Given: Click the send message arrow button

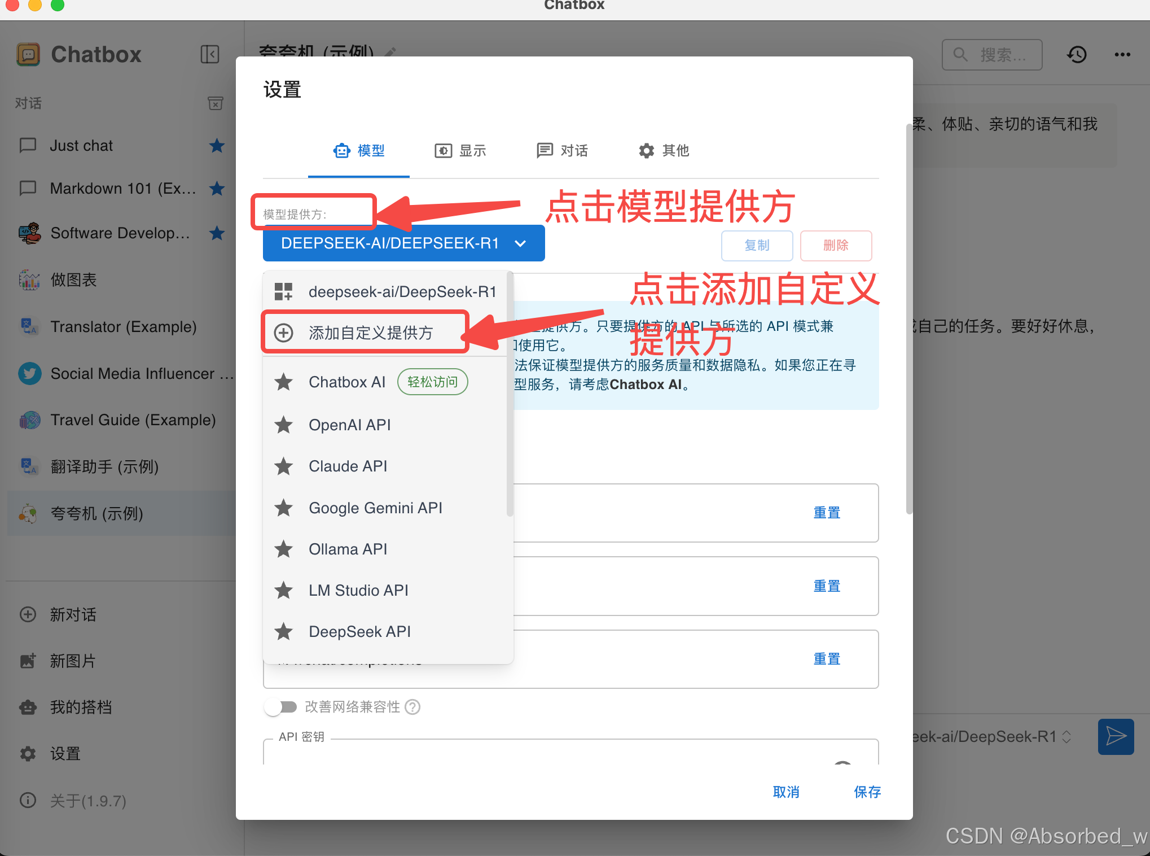Looking at the screenshot, I should tap(1116, 736).
